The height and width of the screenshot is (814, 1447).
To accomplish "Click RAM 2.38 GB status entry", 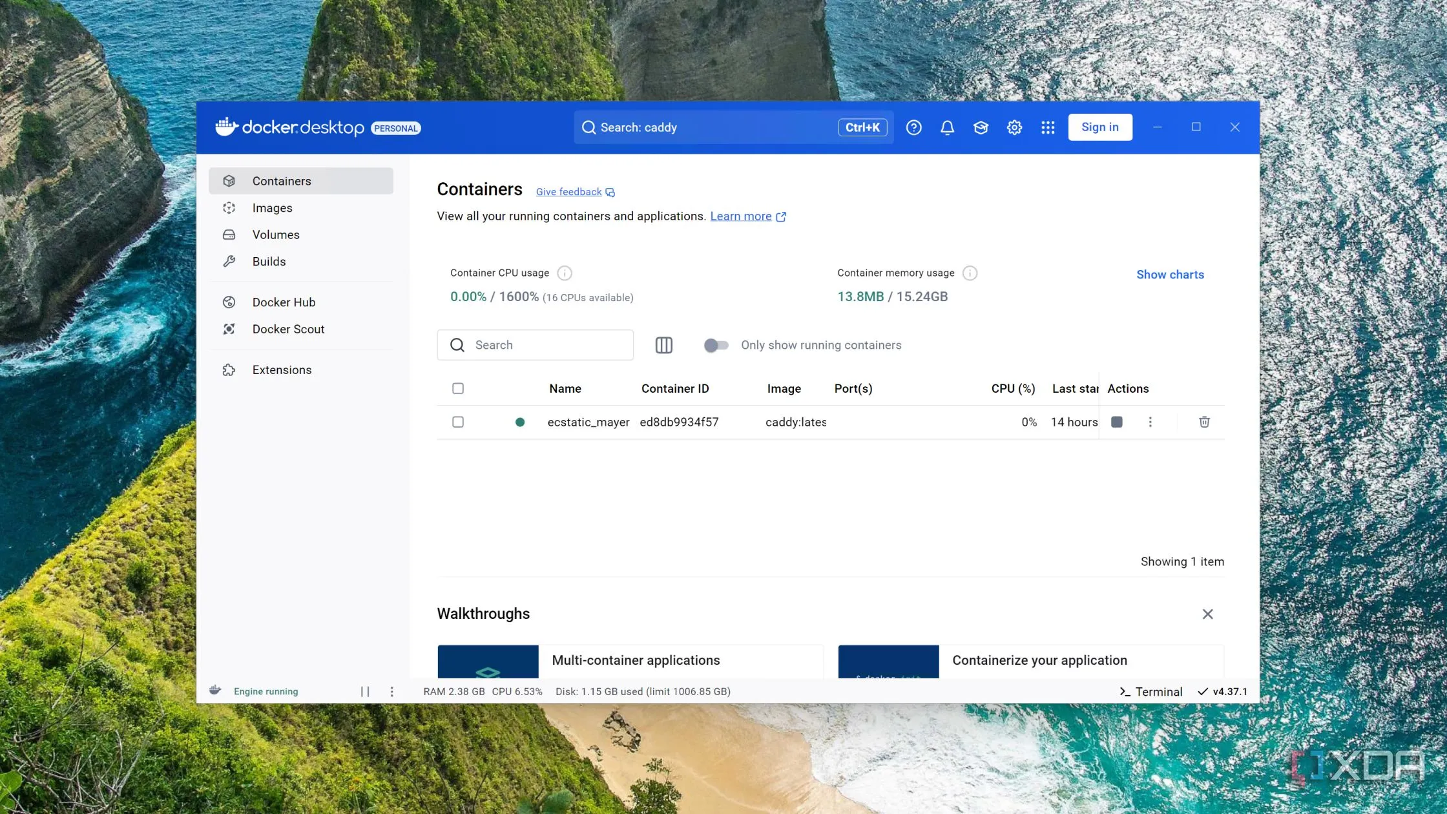I will (x=453, y=691).
